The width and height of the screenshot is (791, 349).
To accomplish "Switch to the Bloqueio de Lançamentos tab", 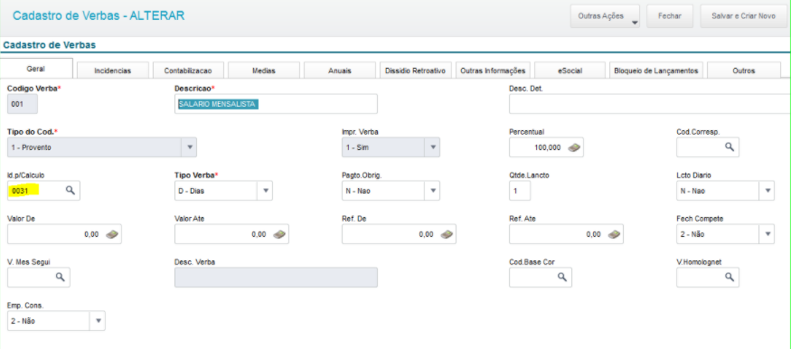I will 656,71.
